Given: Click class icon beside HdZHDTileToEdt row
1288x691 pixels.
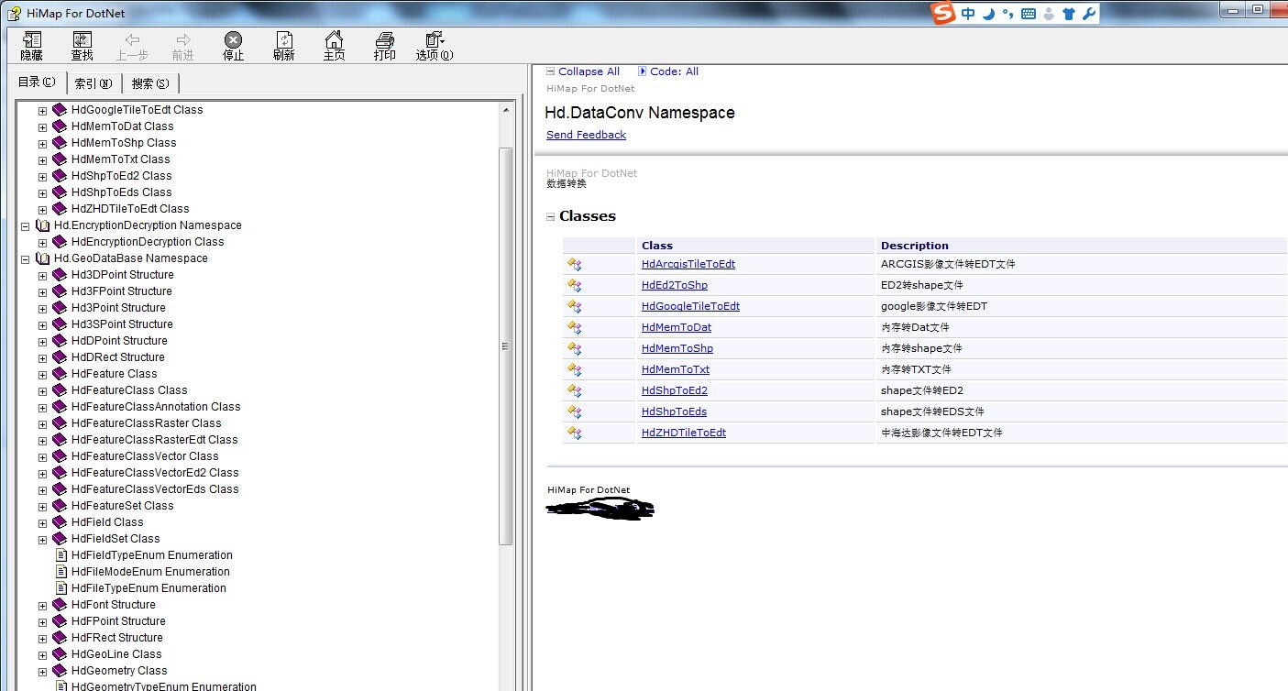Looking at the screenshot, I should coord(575,433).
